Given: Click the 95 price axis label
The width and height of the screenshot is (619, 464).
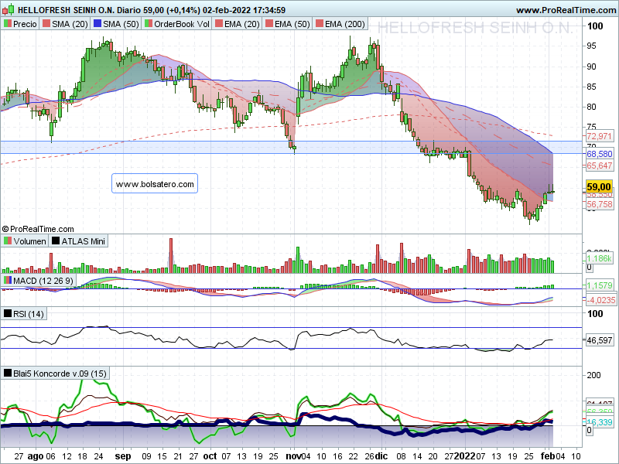Looking at the screenshot, I should 591,46.
